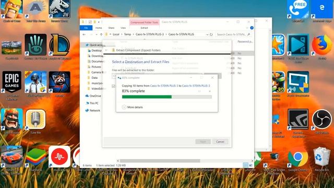
Task: Expand the ribbon with the chevron
Action: [247, 28]
